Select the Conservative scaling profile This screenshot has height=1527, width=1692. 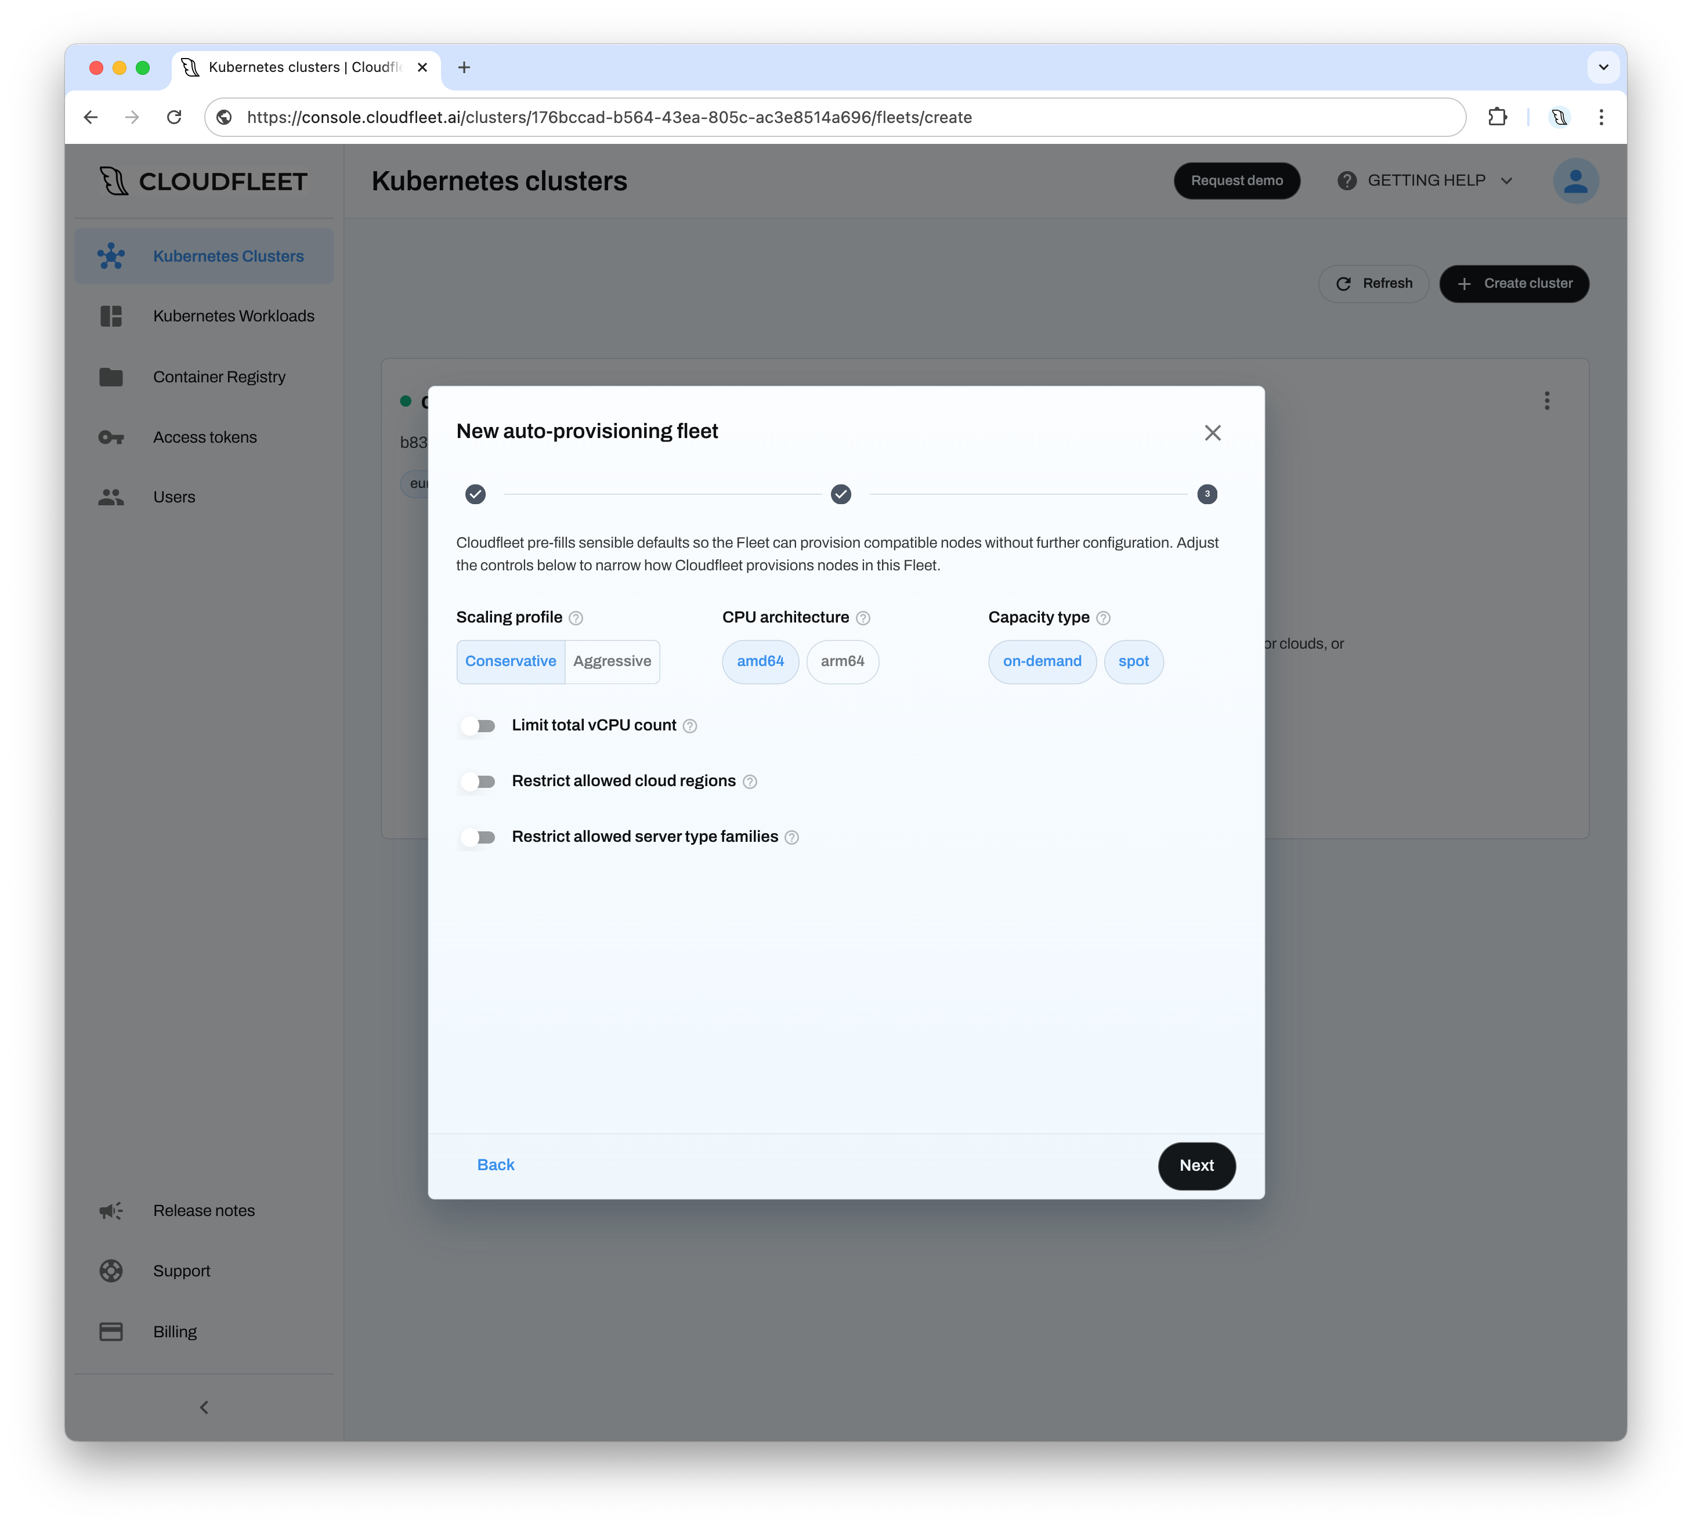(510, 661)
